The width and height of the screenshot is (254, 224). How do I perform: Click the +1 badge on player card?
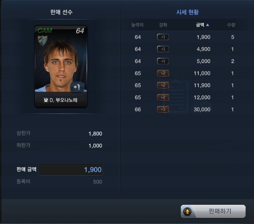(x=77, y=87)
